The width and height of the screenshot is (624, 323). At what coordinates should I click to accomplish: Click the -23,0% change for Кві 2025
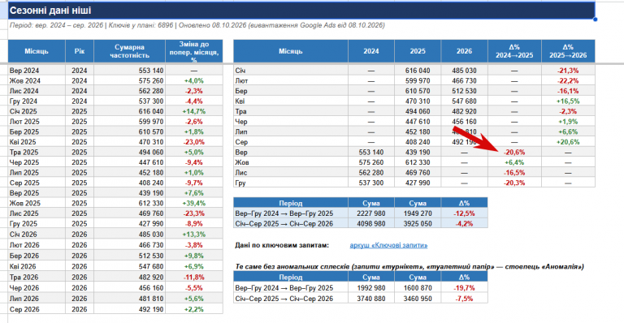pyautogui.click(x=194, y=142)
